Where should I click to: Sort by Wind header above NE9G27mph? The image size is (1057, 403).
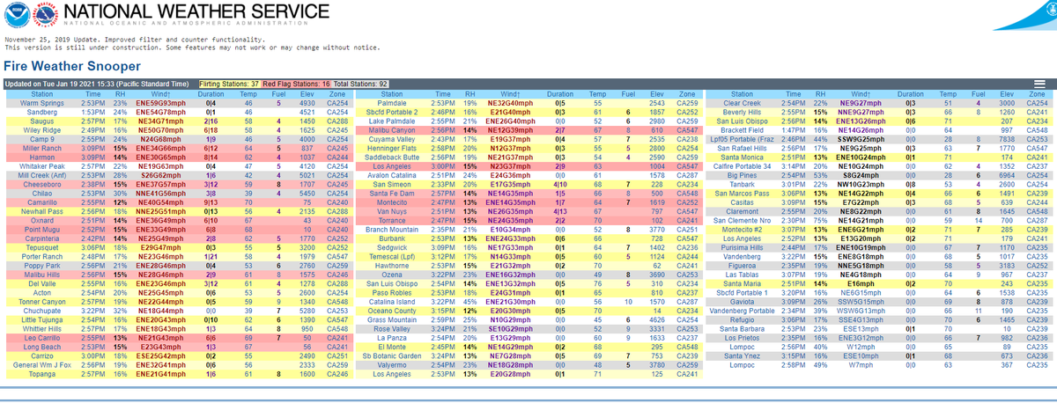pyautogui.click(x=856, y=93)
